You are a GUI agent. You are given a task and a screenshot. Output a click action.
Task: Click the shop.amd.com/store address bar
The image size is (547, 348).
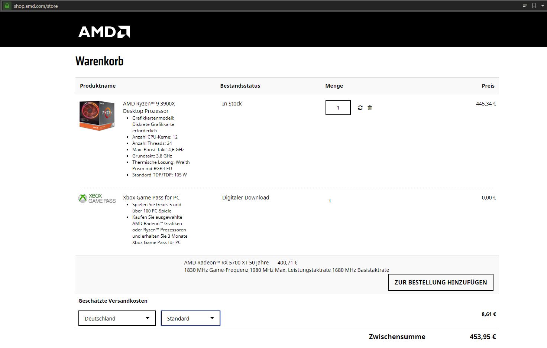pyautogui.click(x=36, y=6)
